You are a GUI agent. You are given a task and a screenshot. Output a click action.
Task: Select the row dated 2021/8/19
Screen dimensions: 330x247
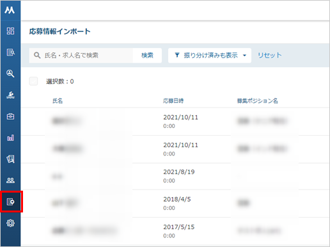pos(175,177)
